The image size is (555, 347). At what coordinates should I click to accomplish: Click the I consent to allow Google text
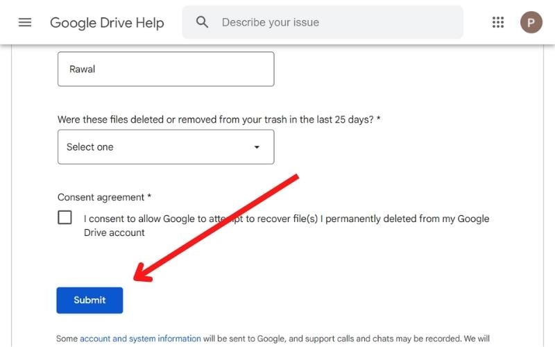pyautogui.click(x=287, y=226)
